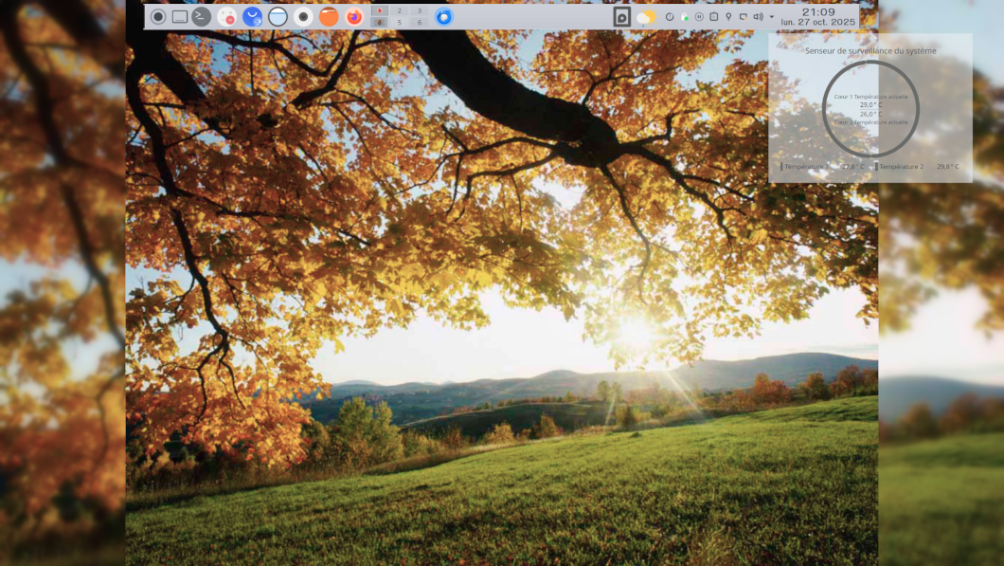Click the temperature gauge circle widget

870,108
